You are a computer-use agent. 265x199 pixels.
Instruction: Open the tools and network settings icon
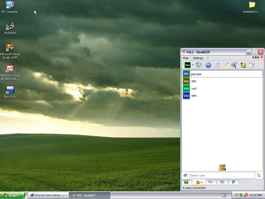click(234, 65)
